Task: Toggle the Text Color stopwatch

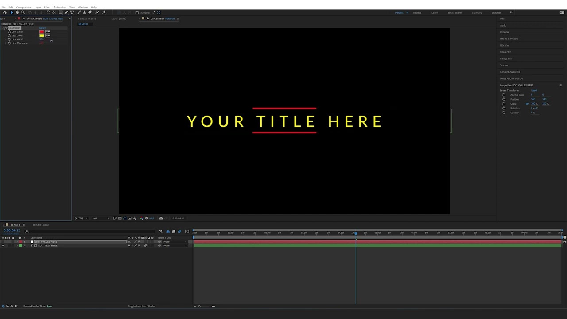Action: click(x=9, y=35)
